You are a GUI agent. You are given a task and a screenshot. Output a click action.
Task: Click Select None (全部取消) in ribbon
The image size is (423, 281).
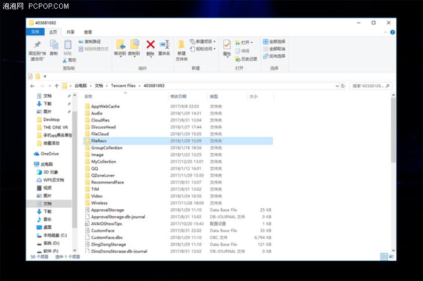tap(274, 49)
